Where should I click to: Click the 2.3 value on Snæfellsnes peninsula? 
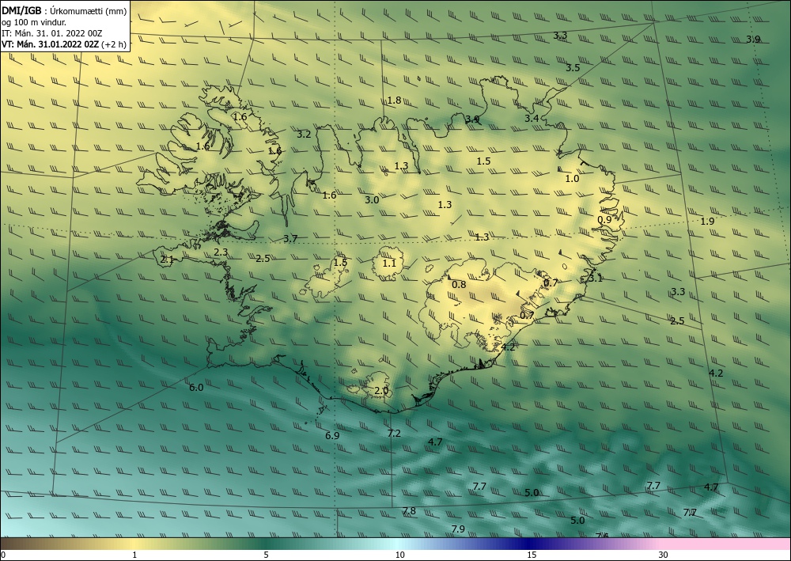click(x=221, y=252)
